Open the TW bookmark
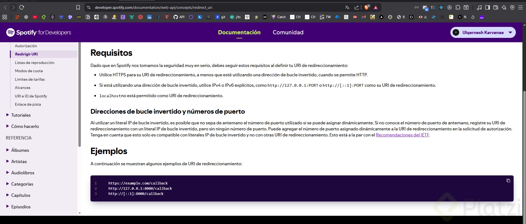The image size is (526, 224). pyautogui.click(x=325, y=17)
